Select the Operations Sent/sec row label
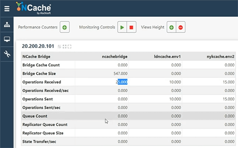The image size is (238, 148). pyautogui.click(x=41, y=107)
